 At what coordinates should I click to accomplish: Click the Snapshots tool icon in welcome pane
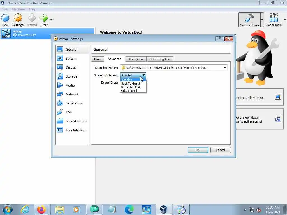pos(278,119)
